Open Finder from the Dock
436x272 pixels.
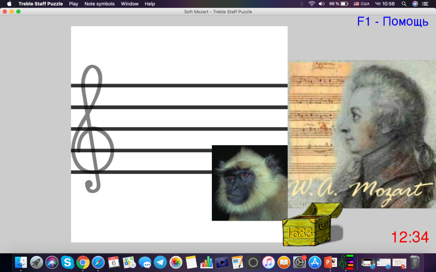tap(21, 262)
